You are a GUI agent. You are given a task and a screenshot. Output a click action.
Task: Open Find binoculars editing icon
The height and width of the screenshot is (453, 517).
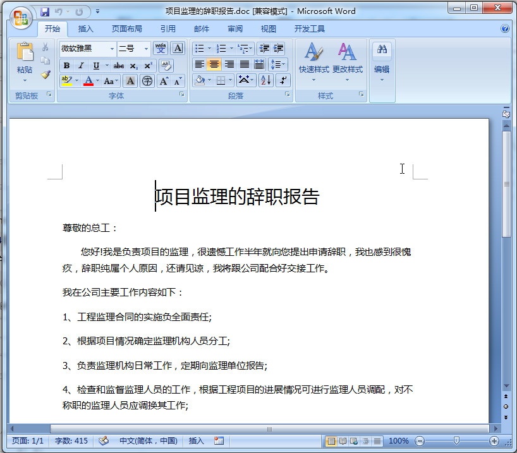(382, 49)
